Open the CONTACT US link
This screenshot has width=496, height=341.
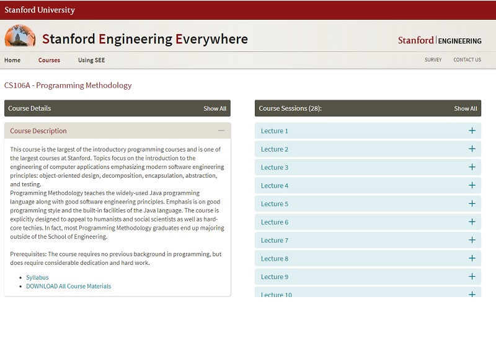coord(467,59)
